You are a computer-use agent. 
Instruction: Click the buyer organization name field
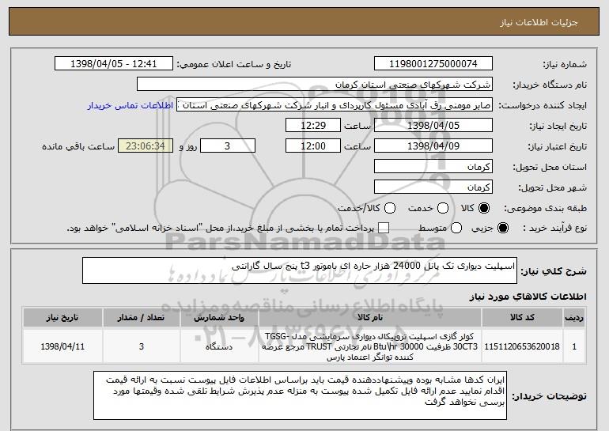315,85
